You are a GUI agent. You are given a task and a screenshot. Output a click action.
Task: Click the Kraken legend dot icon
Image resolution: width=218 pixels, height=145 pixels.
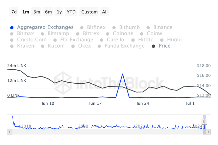point(12,46)
